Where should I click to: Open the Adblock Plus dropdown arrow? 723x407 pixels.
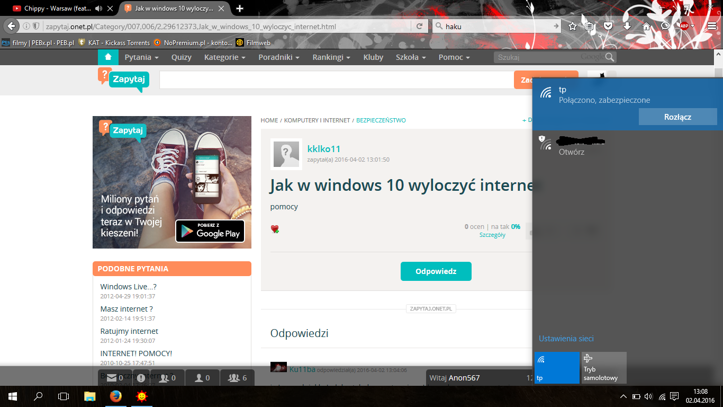(x=692, y=26)
